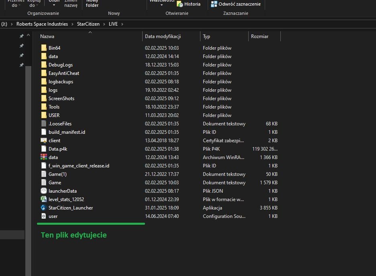Select the StarCitizen_Launcher application icon
This screenshot has height=276, width=376.
pyautogui.click(x=44, y=208)
